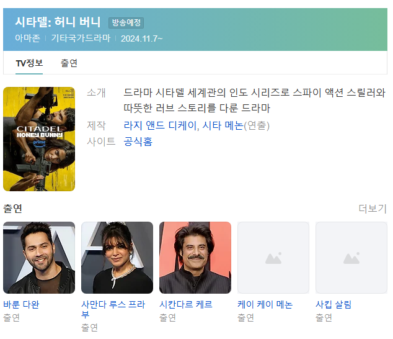Open 바룬 다완 cast photo
The height and width of the screenshot is (339, 393).
pos(39,258)
